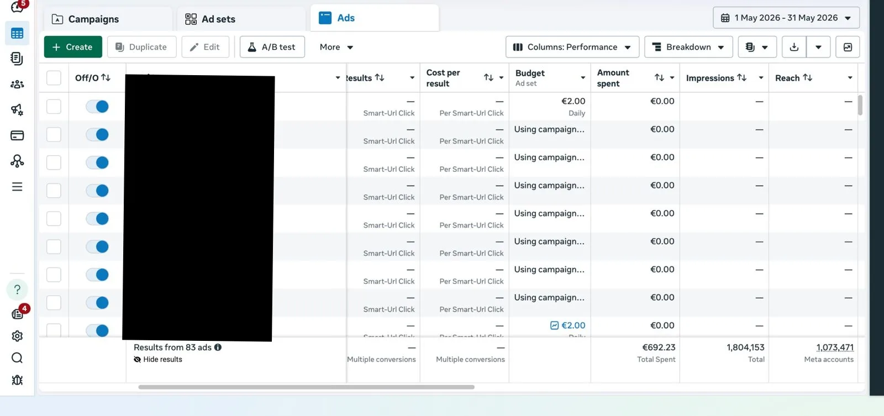Click the horizontal scrollbar under the table

tap(306, 387)
